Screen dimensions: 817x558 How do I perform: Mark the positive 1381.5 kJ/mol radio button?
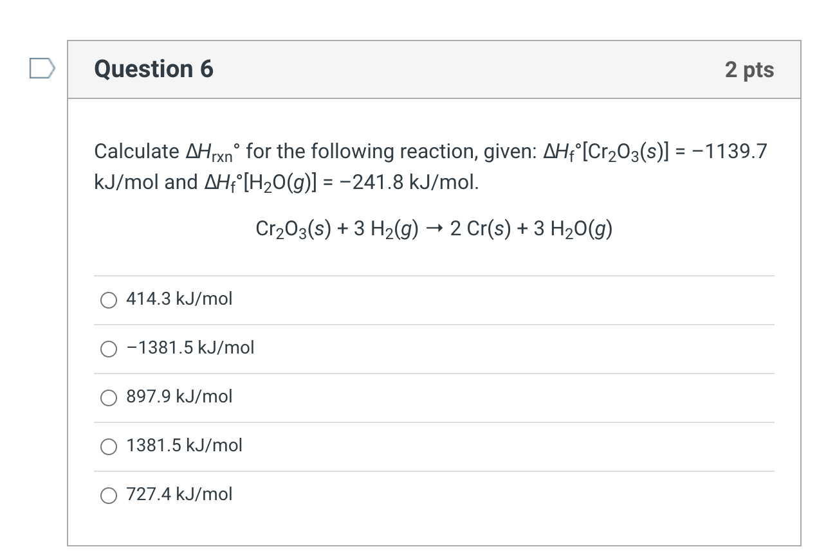[109, 446]
